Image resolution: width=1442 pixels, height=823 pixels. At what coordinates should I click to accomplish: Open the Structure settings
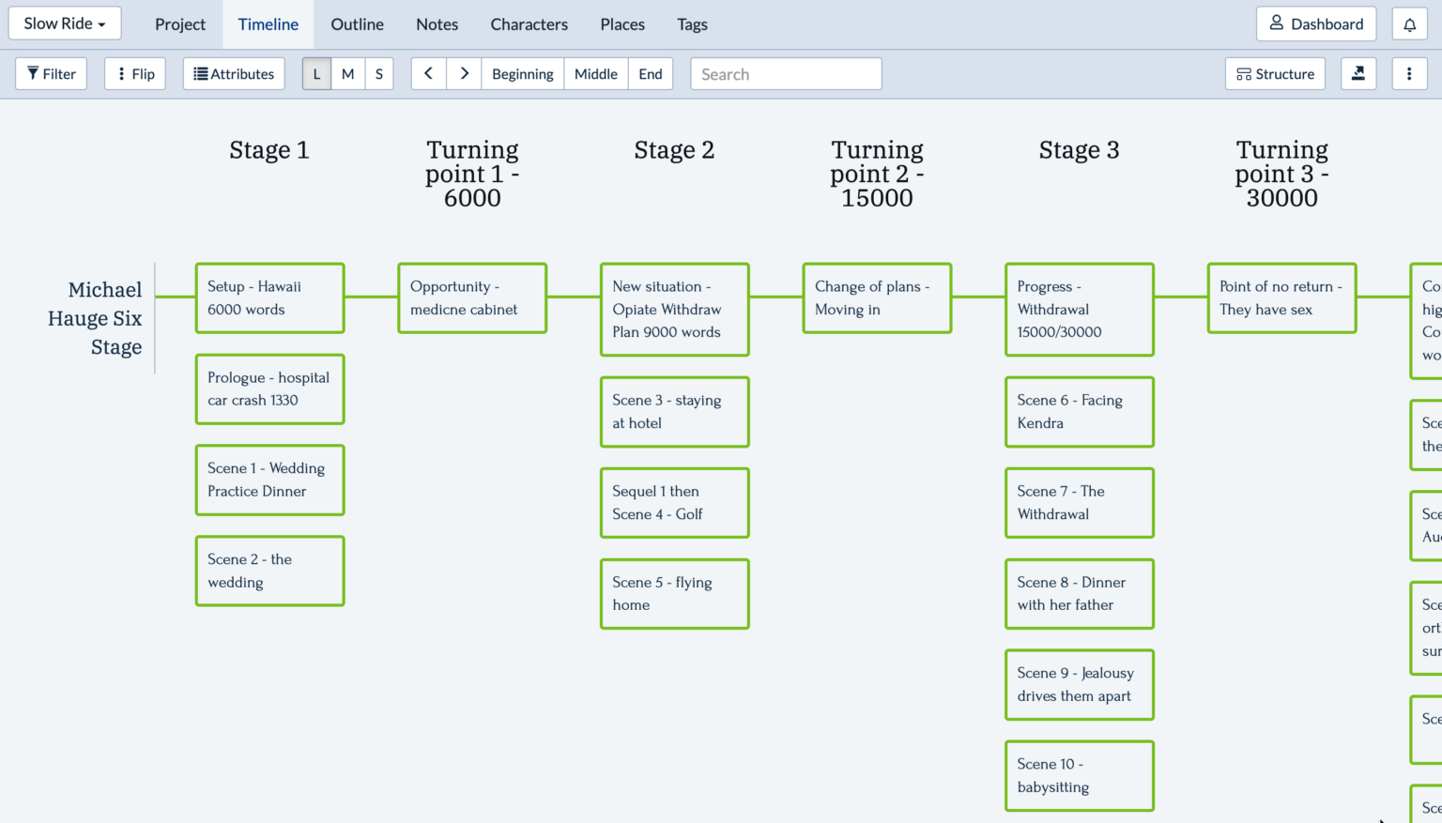coord(1275,73)
